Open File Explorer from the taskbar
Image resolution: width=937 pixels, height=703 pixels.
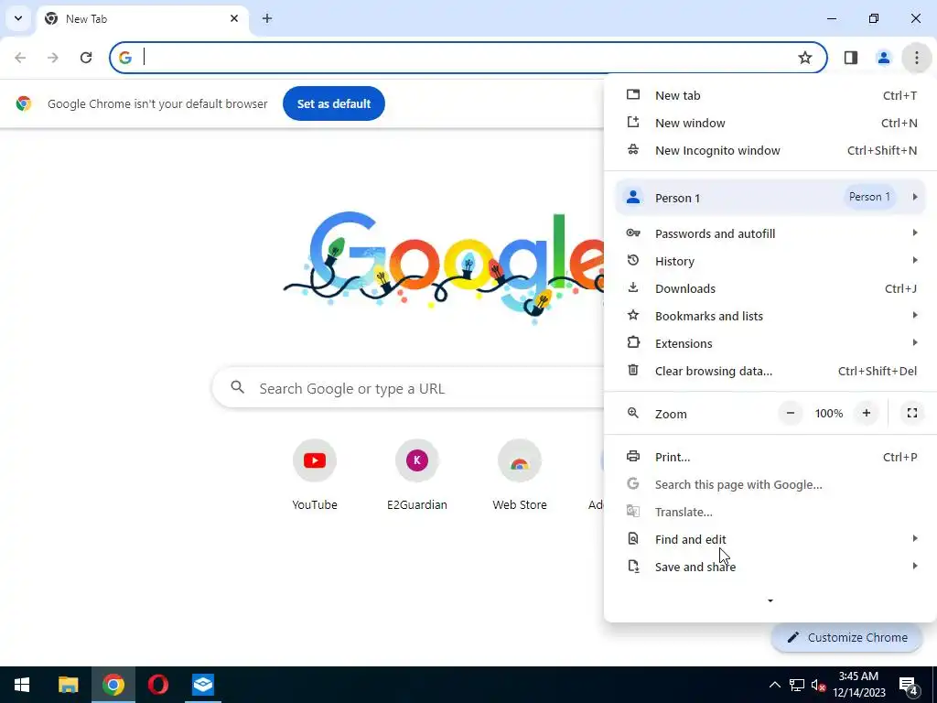click(68, 685)
